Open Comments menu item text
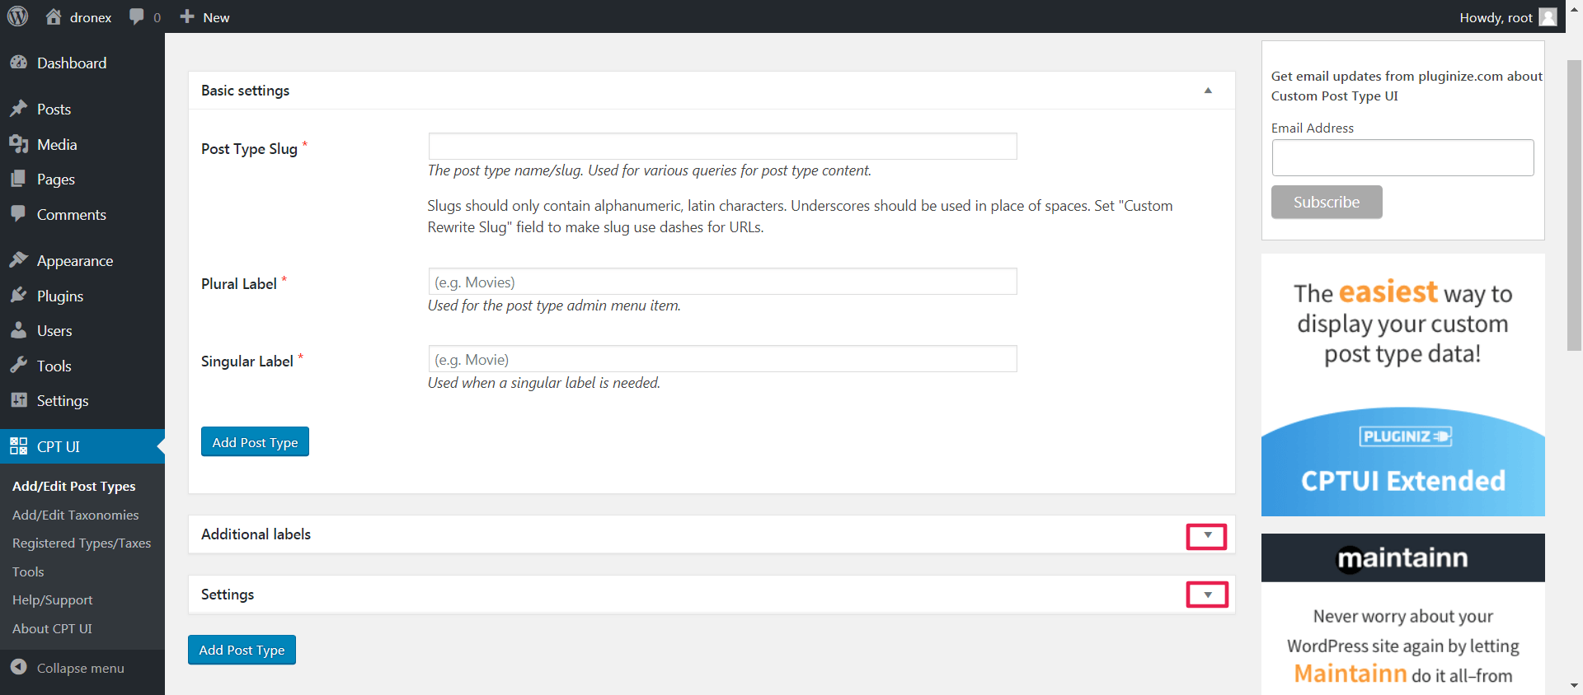This screenshot has width=1583, height=695. coord(72,215)
